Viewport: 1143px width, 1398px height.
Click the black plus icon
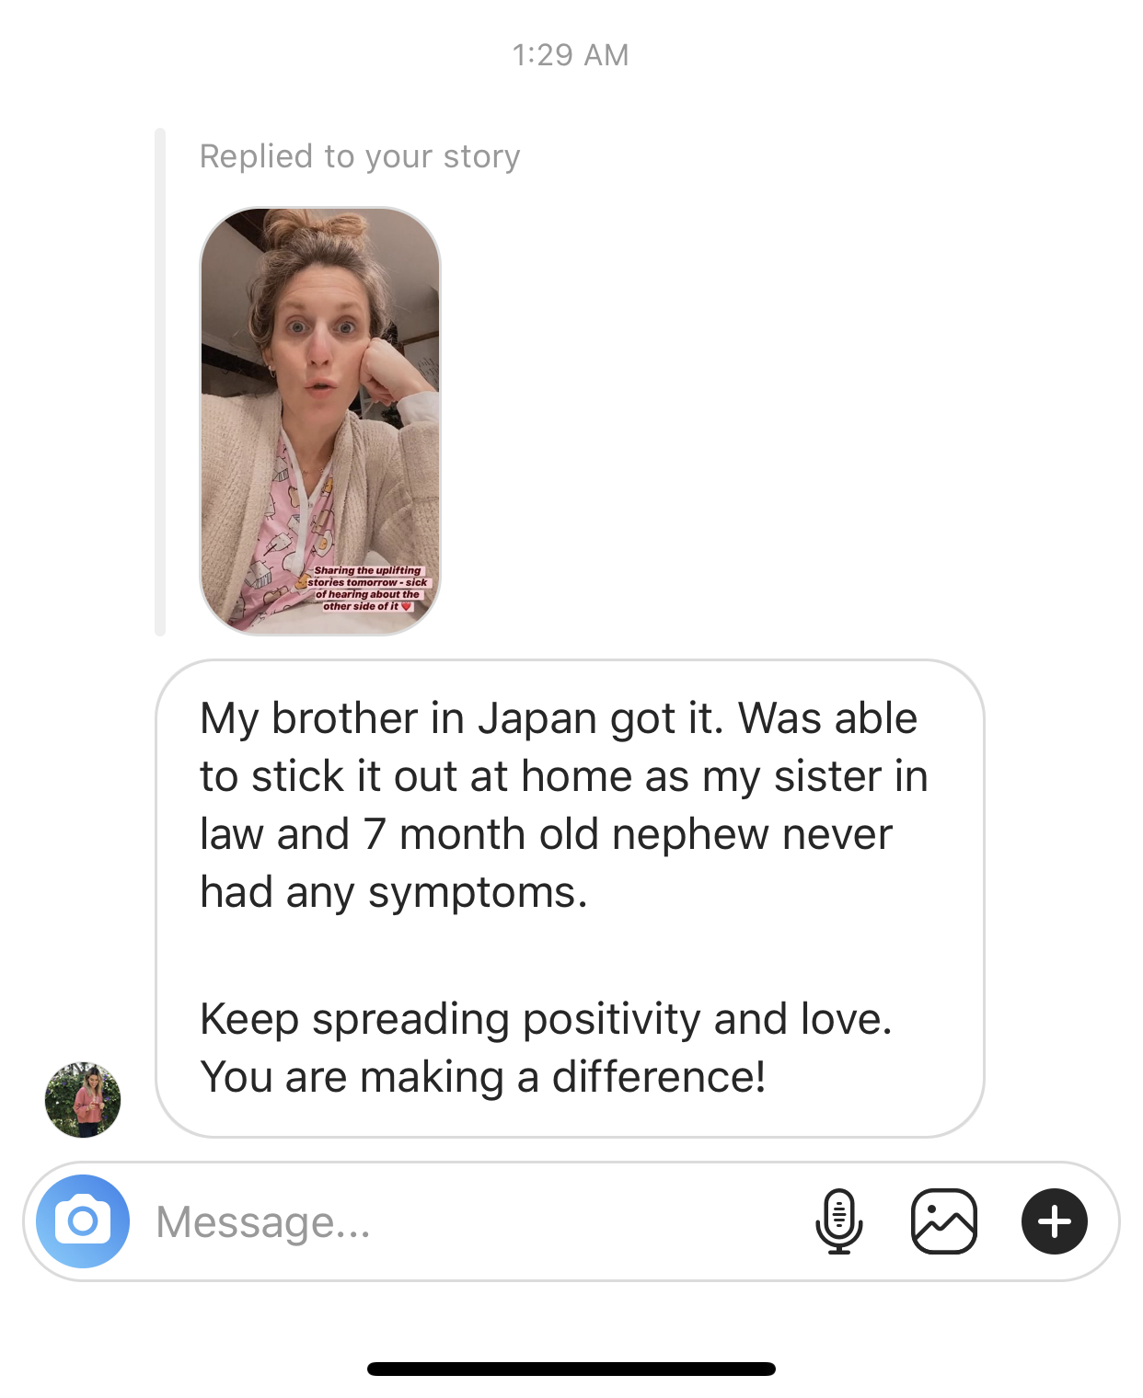1055,1221
